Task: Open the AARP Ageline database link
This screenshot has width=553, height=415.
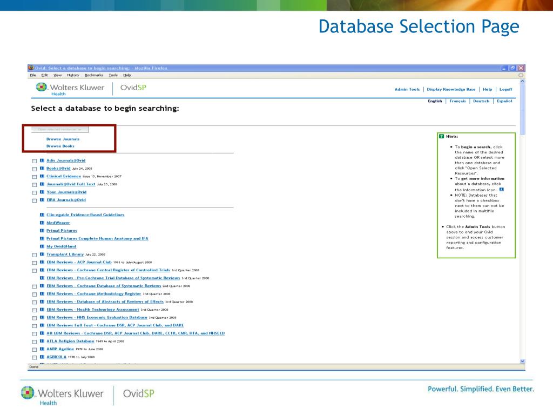Action: point(60,349)
